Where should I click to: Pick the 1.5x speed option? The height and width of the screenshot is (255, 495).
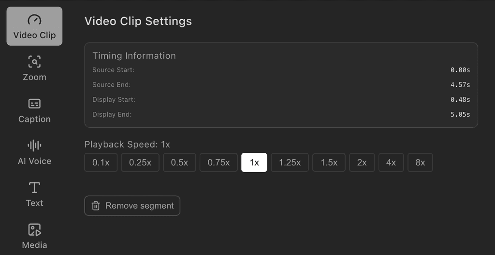click(x=329, y=162)
